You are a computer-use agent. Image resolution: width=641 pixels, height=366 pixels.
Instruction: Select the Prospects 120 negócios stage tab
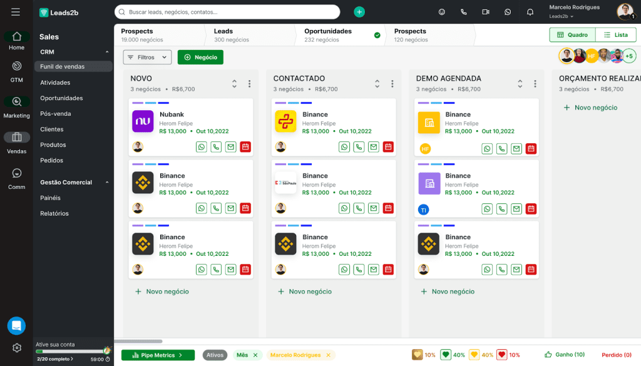(430, 35)
